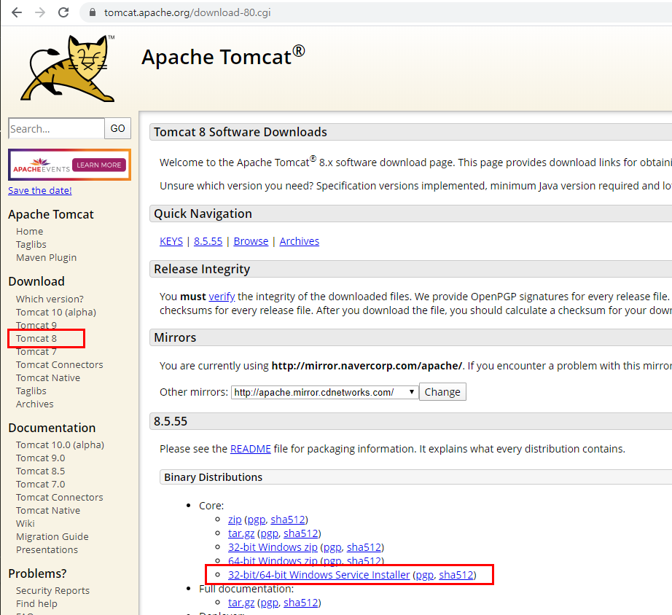Jump to 8.5.55 quick navigation link
This screenshot has width=672, height=615.
coord(208,241)
